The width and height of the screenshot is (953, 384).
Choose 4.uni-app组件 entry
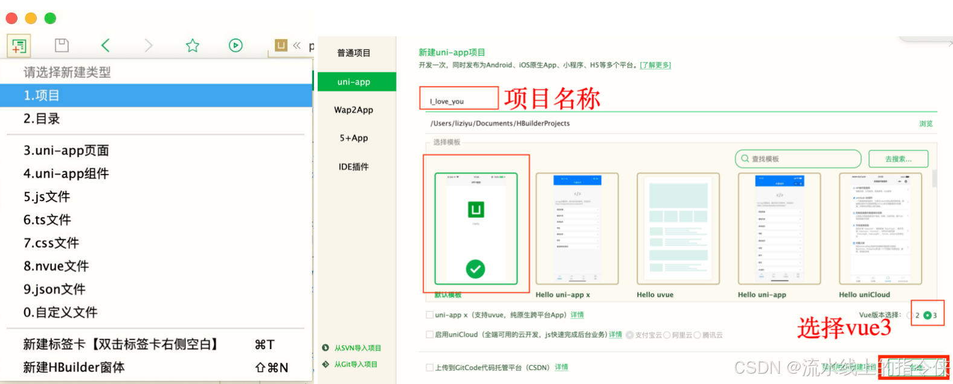point(156,173)
